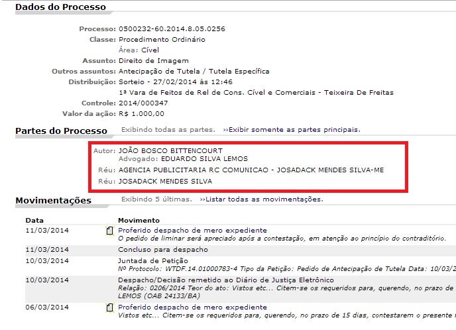Click 'Data' column header
This screenshot has width=456, height=330.
point(34,220)
